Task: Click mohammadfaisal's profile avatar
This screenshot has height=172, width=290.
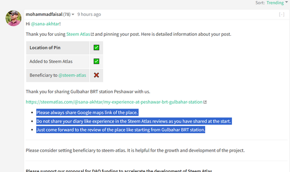Action: [13, 18]
